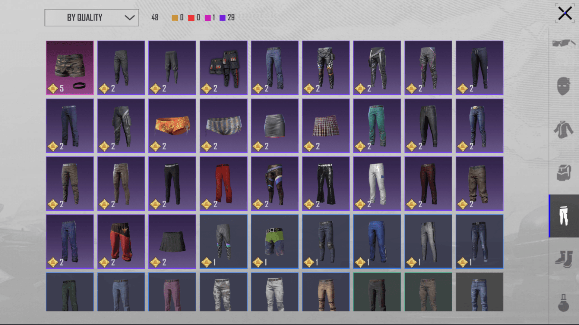Open the face mask category icon

tap(563, 86)
